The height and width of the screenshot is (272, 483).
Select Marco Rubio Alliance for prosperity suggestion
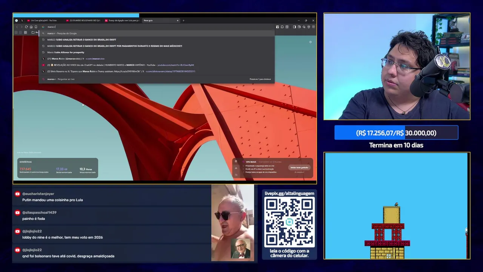[x=157, y=52]
